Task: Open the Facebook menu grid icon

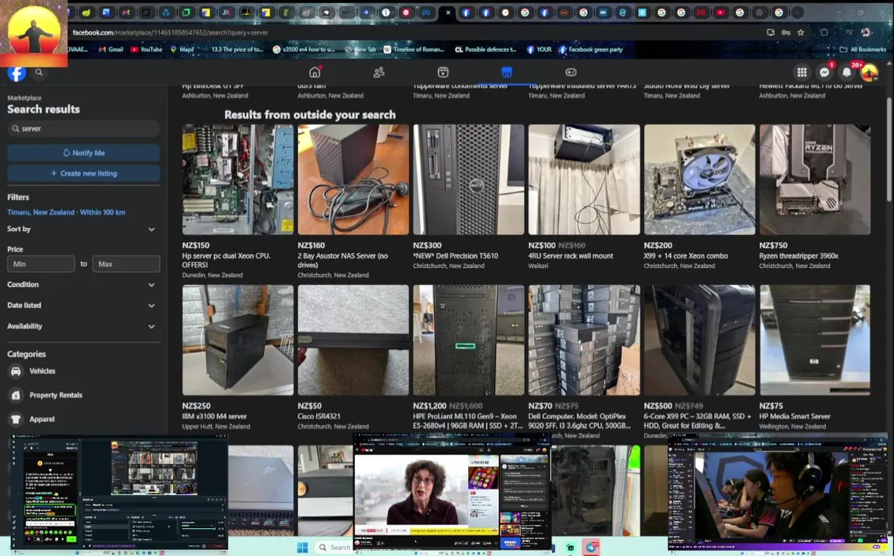Action: coord(801,73)
